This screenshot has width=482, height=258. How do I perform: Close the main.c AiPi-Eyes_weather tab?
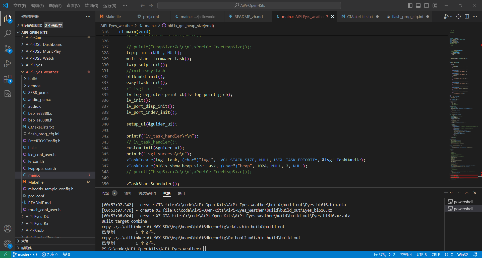click(333, 17)
